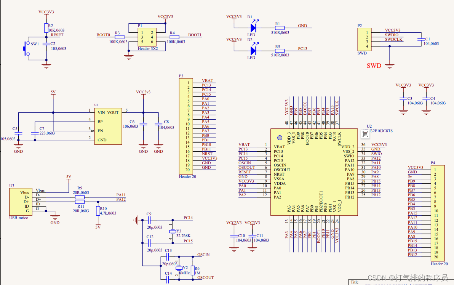Screen dimensions: 454x285
Task: Select the P2 SWD connector body
Action: [364, 39]
